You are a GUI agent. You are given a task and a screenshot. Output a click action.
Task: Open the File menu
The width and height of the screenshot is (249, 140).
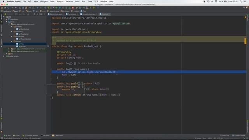(x=24, y=2)
